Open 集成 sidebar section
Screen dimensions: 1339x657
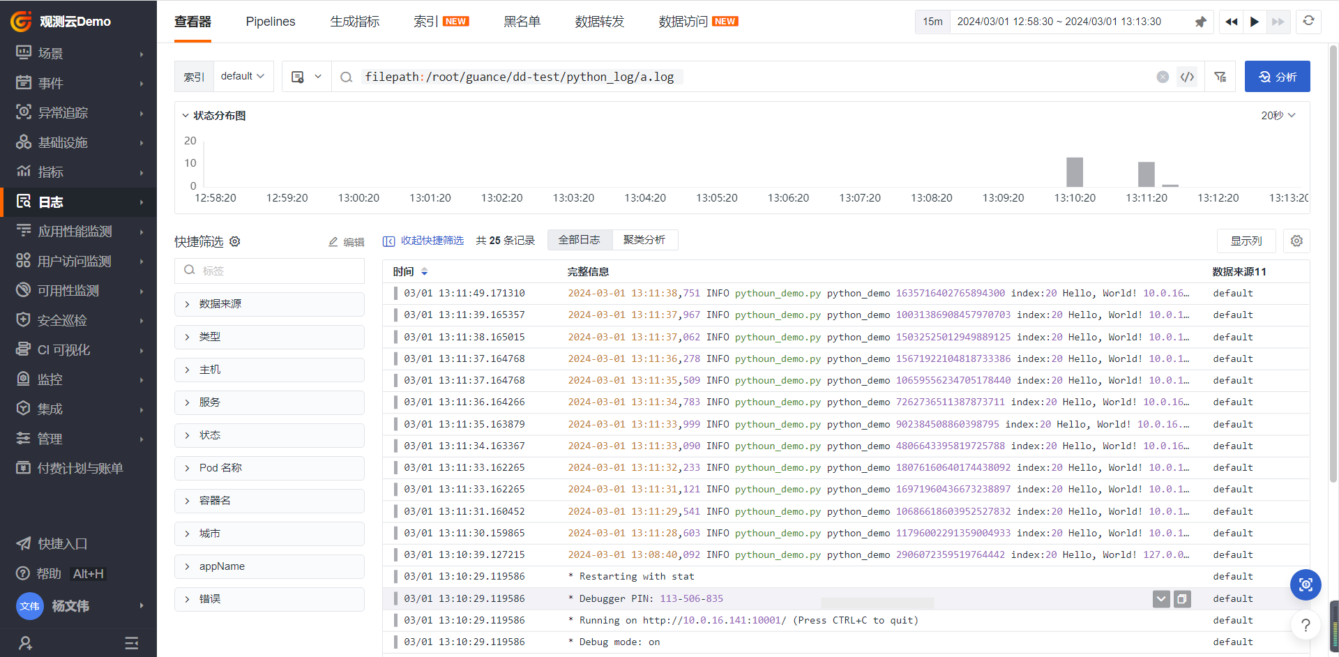78,409
